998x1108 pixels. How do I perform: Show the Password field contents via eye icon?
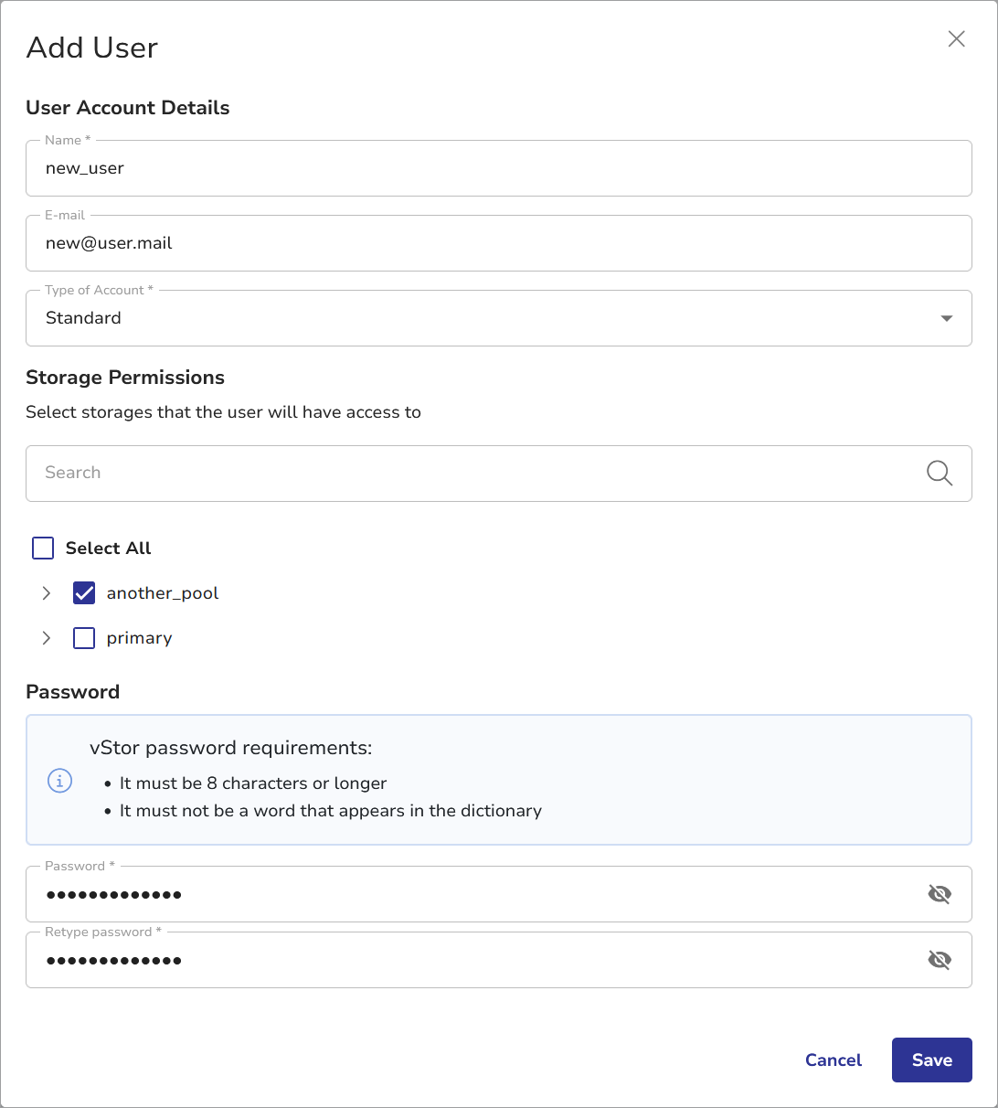point(939,894)
